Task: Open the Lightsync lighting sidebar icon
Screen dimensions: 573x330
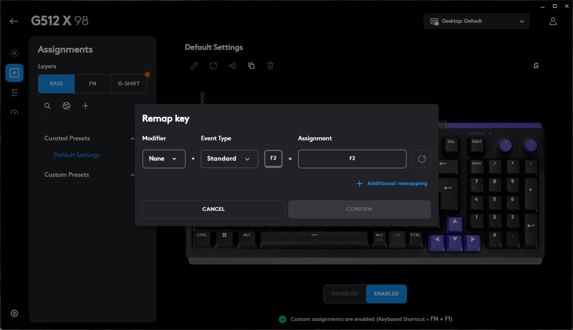Action: (14, 53)
